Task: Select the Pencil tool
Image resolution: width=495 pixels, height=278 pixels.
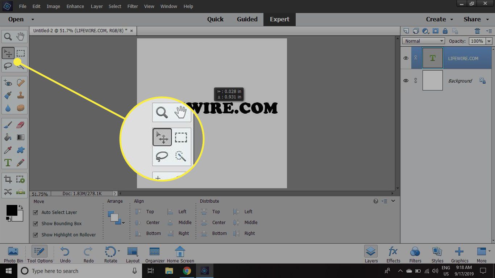Action: click(x=21, y=163)
